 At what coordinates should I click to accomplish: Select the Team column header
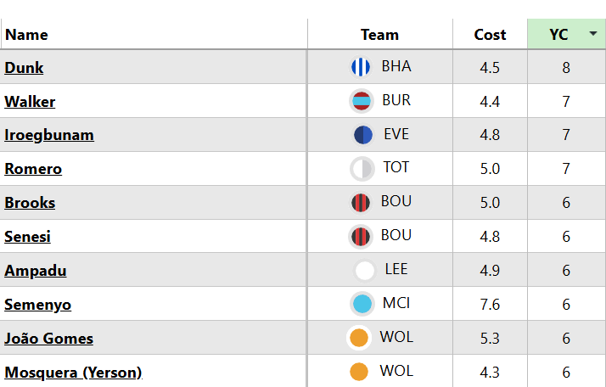(x=379, y=35)
